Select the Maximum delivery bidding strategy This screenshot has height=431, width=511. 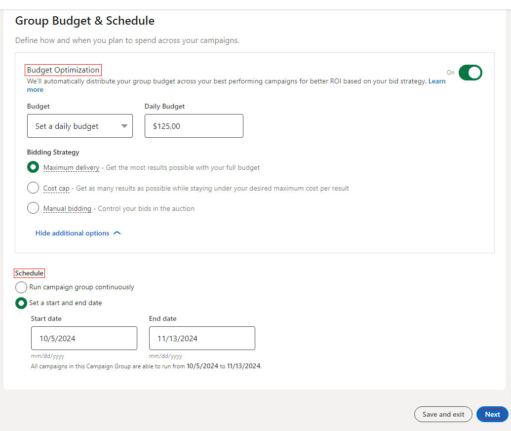pyautogui.click(x=33, y=167)
